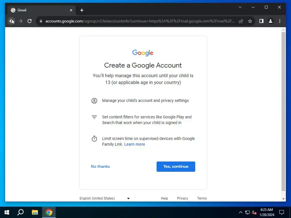
Task: Click the page vertical scrollbar
Action: [x=283, y=111]
